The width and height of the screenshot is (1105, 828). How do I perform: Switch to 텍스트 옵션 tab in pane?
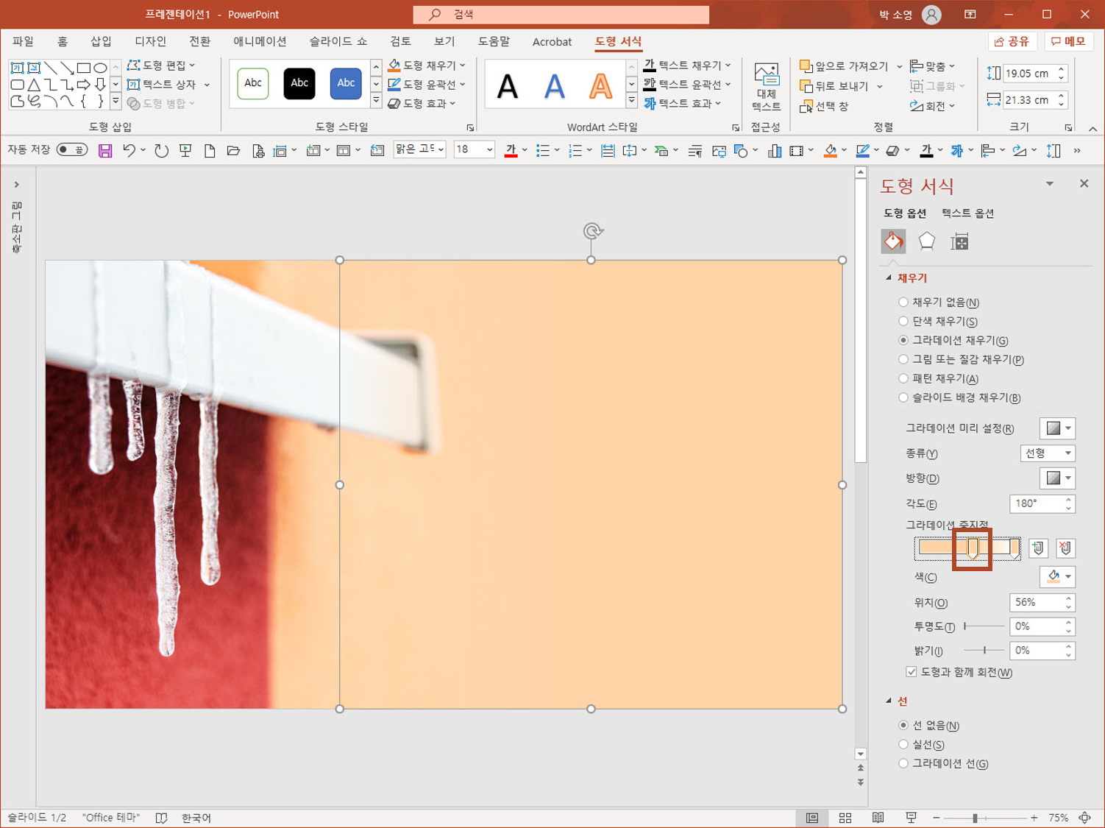[967, 213]
